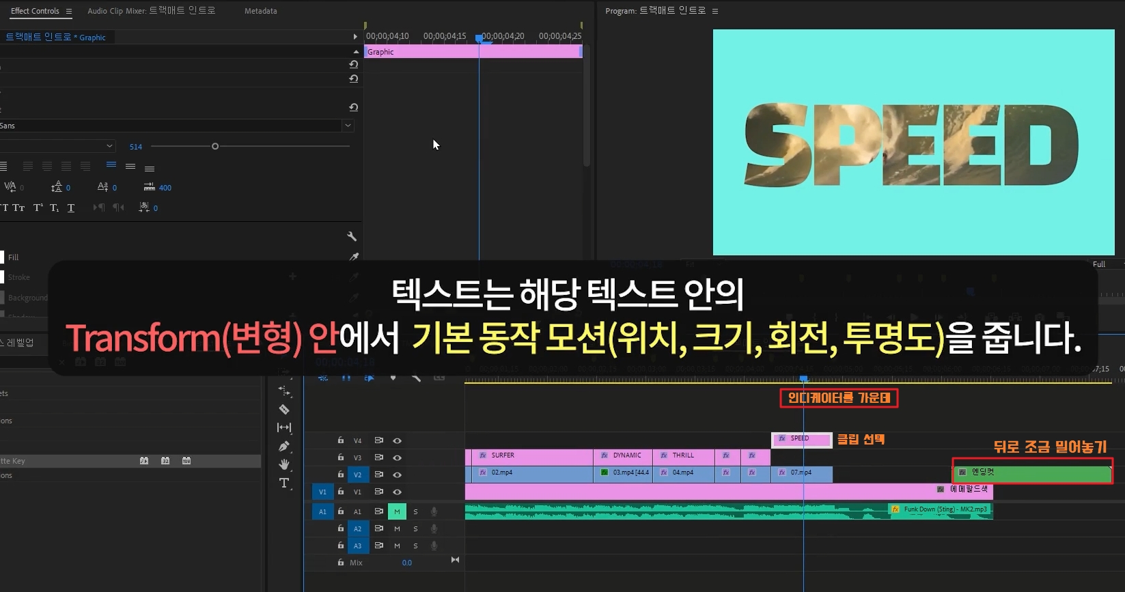Viewport: 1125px width, 592px height.
Task: Unmute audio track A1
Action: point(397,511)
